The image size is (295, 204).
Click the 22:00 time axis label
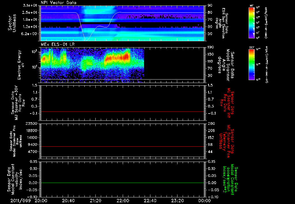tap(123, 201)
